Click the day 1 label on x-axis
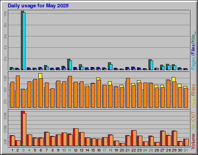 point(12,150)
